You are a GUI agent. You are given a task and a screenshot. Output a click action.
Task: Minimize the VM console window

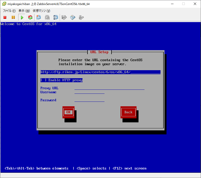coord(172,4)
